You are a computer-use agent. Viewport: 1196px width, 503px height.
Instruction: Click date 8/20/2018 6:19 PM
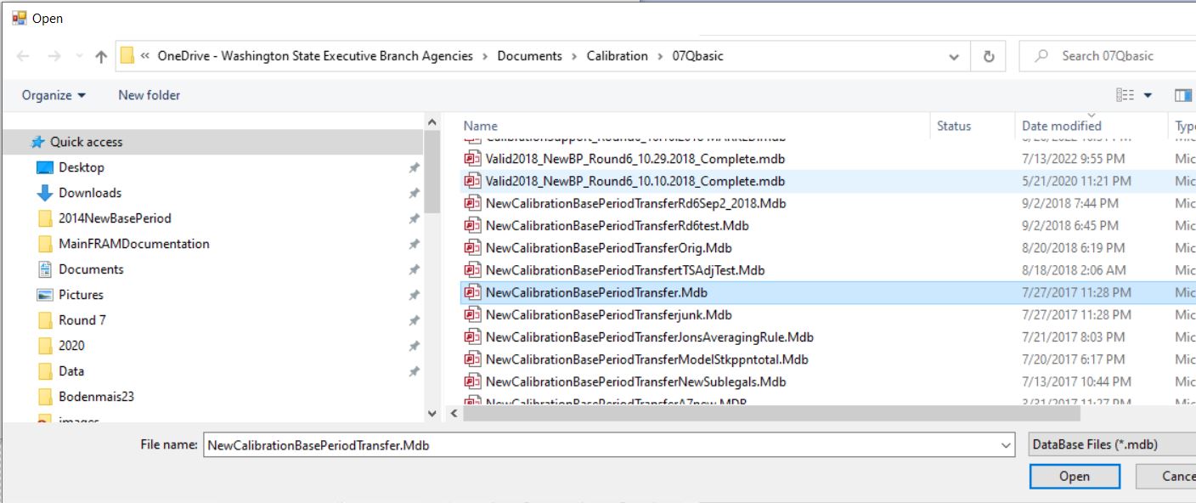click(x=1074, y=248)
